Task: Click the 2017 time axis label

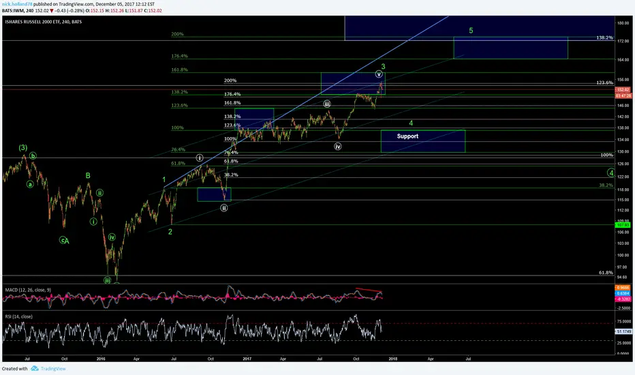Action: [x=247, y=359]
